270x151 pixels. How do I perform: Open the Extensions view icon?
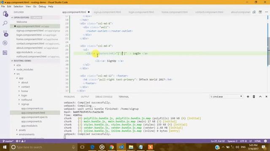coord(5,52)
